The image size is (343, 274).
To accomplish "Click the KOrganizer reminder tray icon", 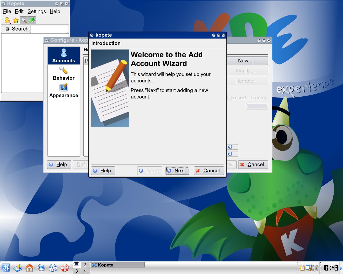I will click(x=309, y=268).
